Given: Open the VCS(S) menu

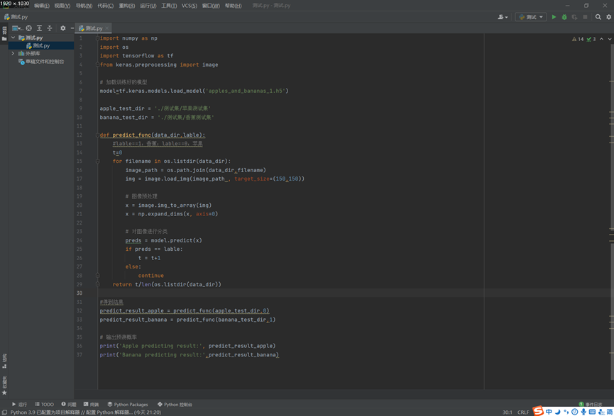Looking at the screenshot, I should (x=190, y=6).
